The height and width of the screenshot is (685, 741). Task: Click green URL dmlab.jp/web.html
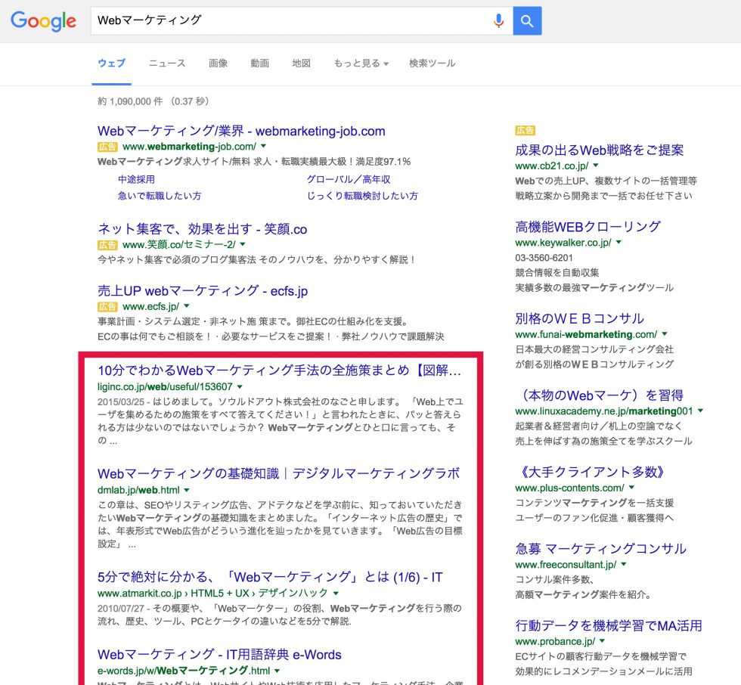click(x=138, y=490)
